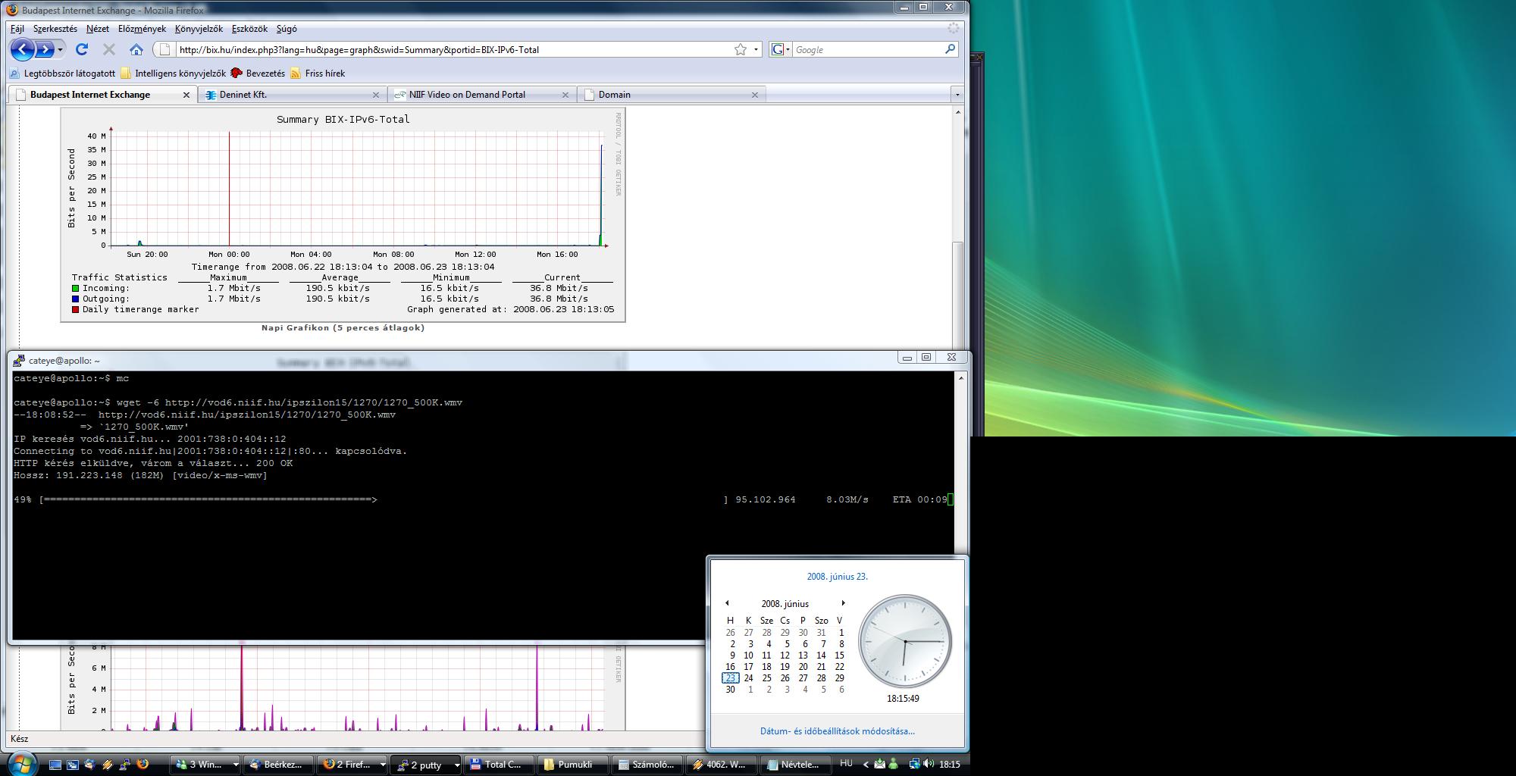Viewport: 1516px width, 776px height.
Task: Reload the page with the refresh icon
Action: [82, 49]
